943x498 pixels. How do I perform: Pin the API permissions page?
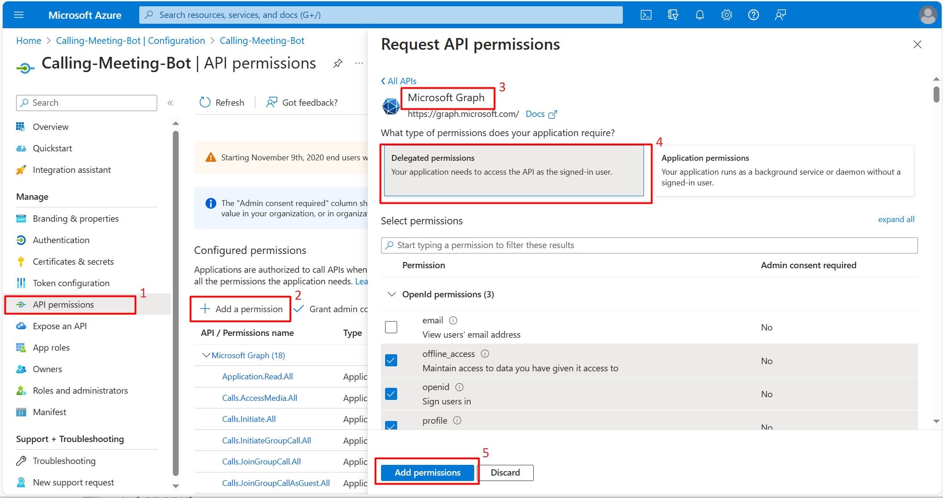click(338, 64)
